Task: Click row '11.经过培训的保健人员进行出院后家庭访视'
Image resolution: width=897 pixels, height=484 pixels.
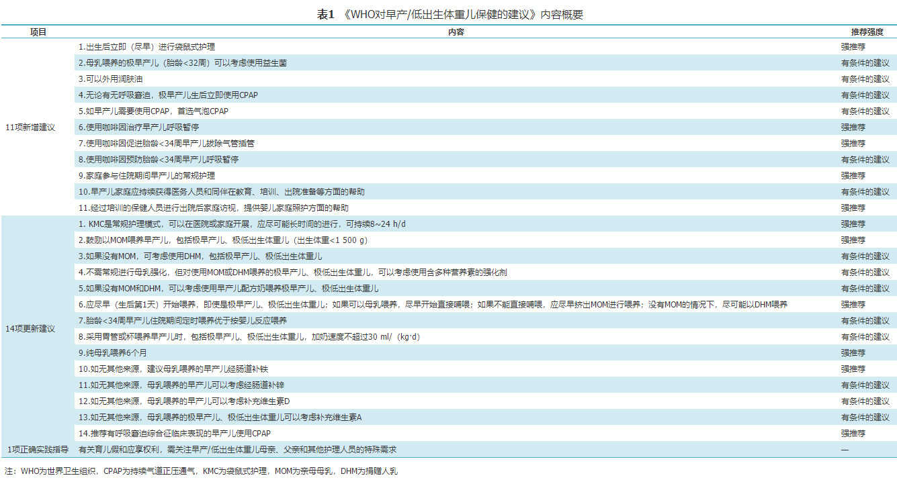Action: pos(214,208)
